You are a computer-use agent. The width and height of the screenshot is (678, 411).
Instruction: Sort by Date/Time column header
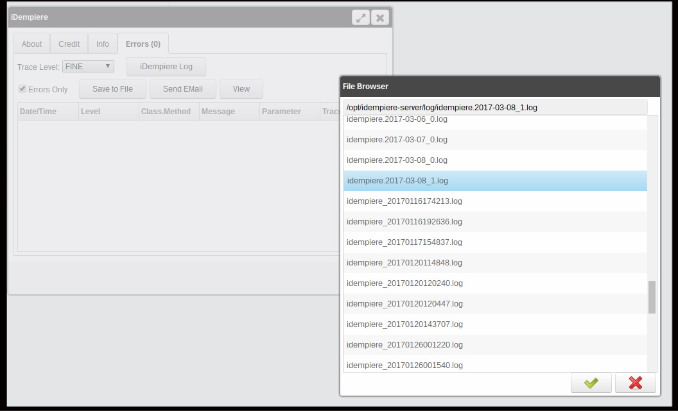coord(48,112)
